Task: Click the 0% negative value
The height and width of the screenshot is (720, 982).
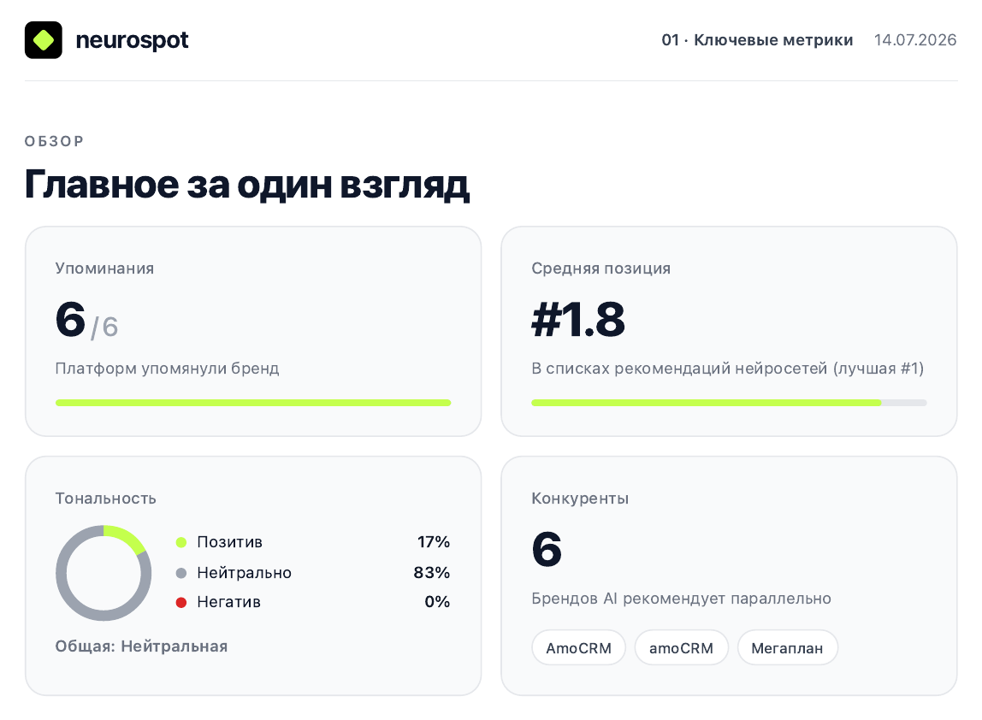Action: (437, 602)
